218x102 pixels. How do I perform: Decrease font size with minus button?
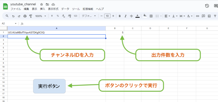(101, 16)
